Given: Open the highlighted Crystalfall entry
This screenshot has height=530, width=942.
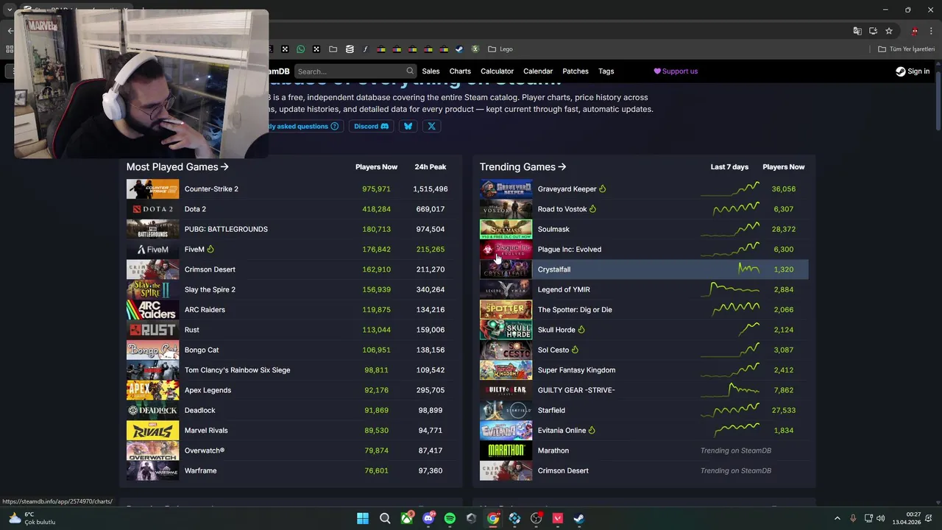Looking at the screenshot, I should pos(553,269).
